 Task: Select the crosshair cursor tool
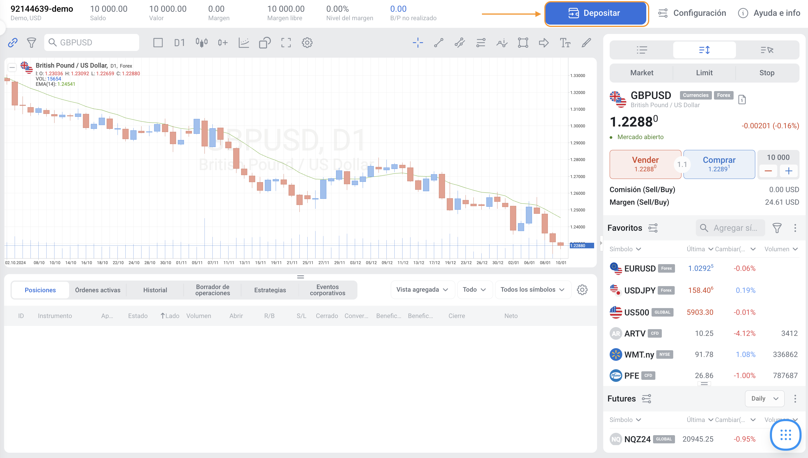tap(418, 42)
